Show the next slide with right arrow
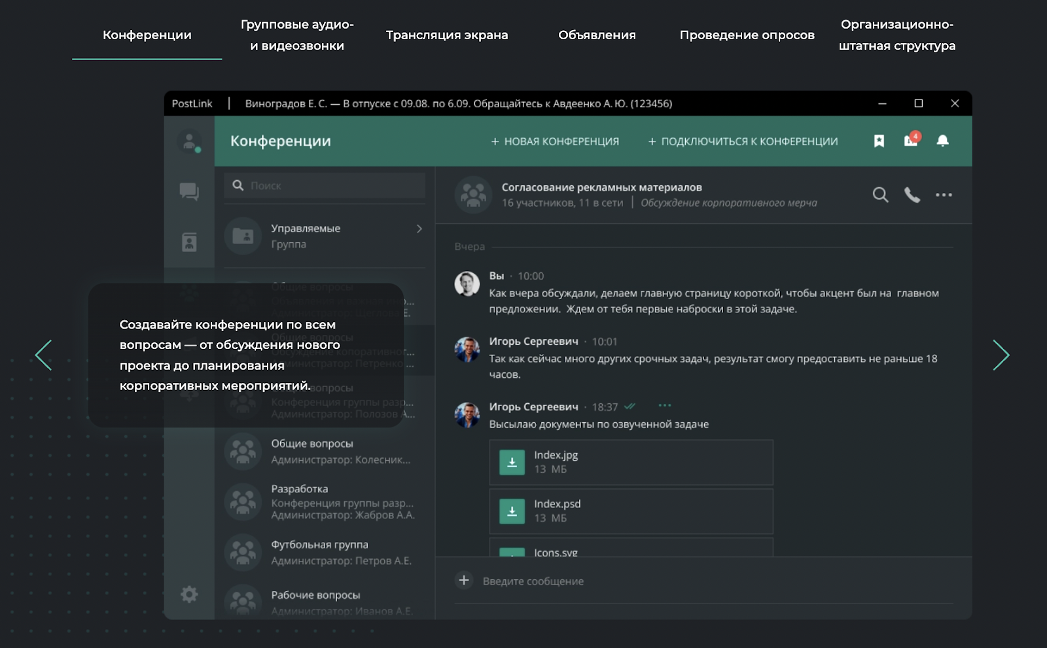 1001,355
